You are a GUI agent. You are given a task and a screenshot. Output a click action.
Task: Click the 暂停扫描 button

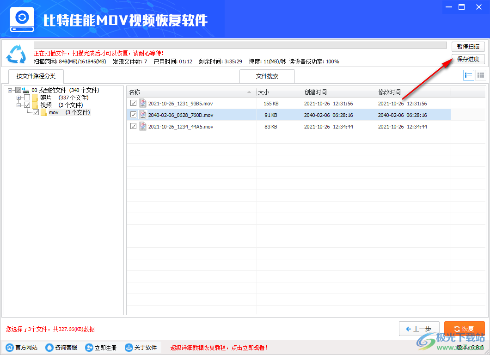point(468,46)
